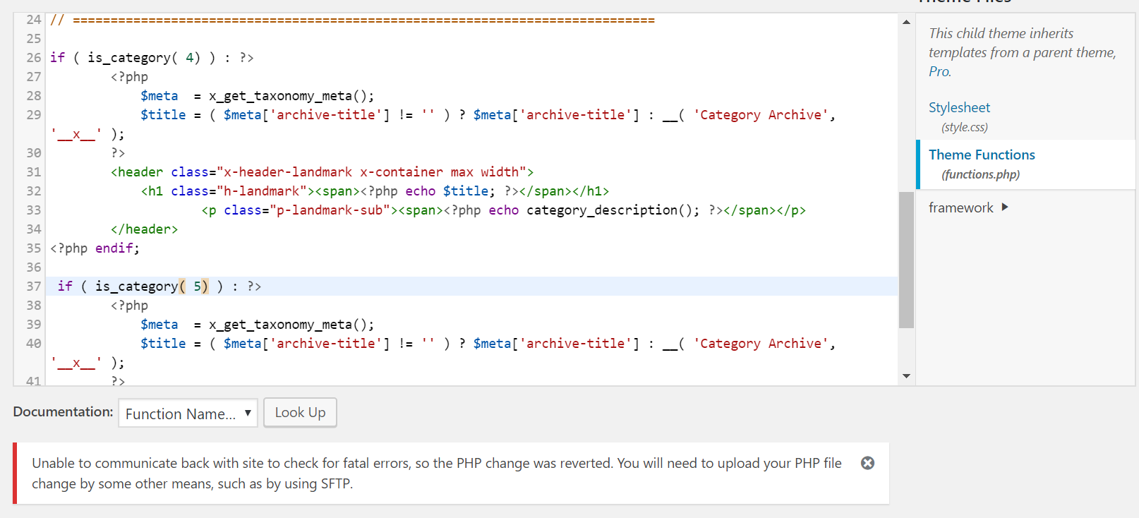1139x518 pixels.
Task: Click the framework folder label
Action: point(960,207)
